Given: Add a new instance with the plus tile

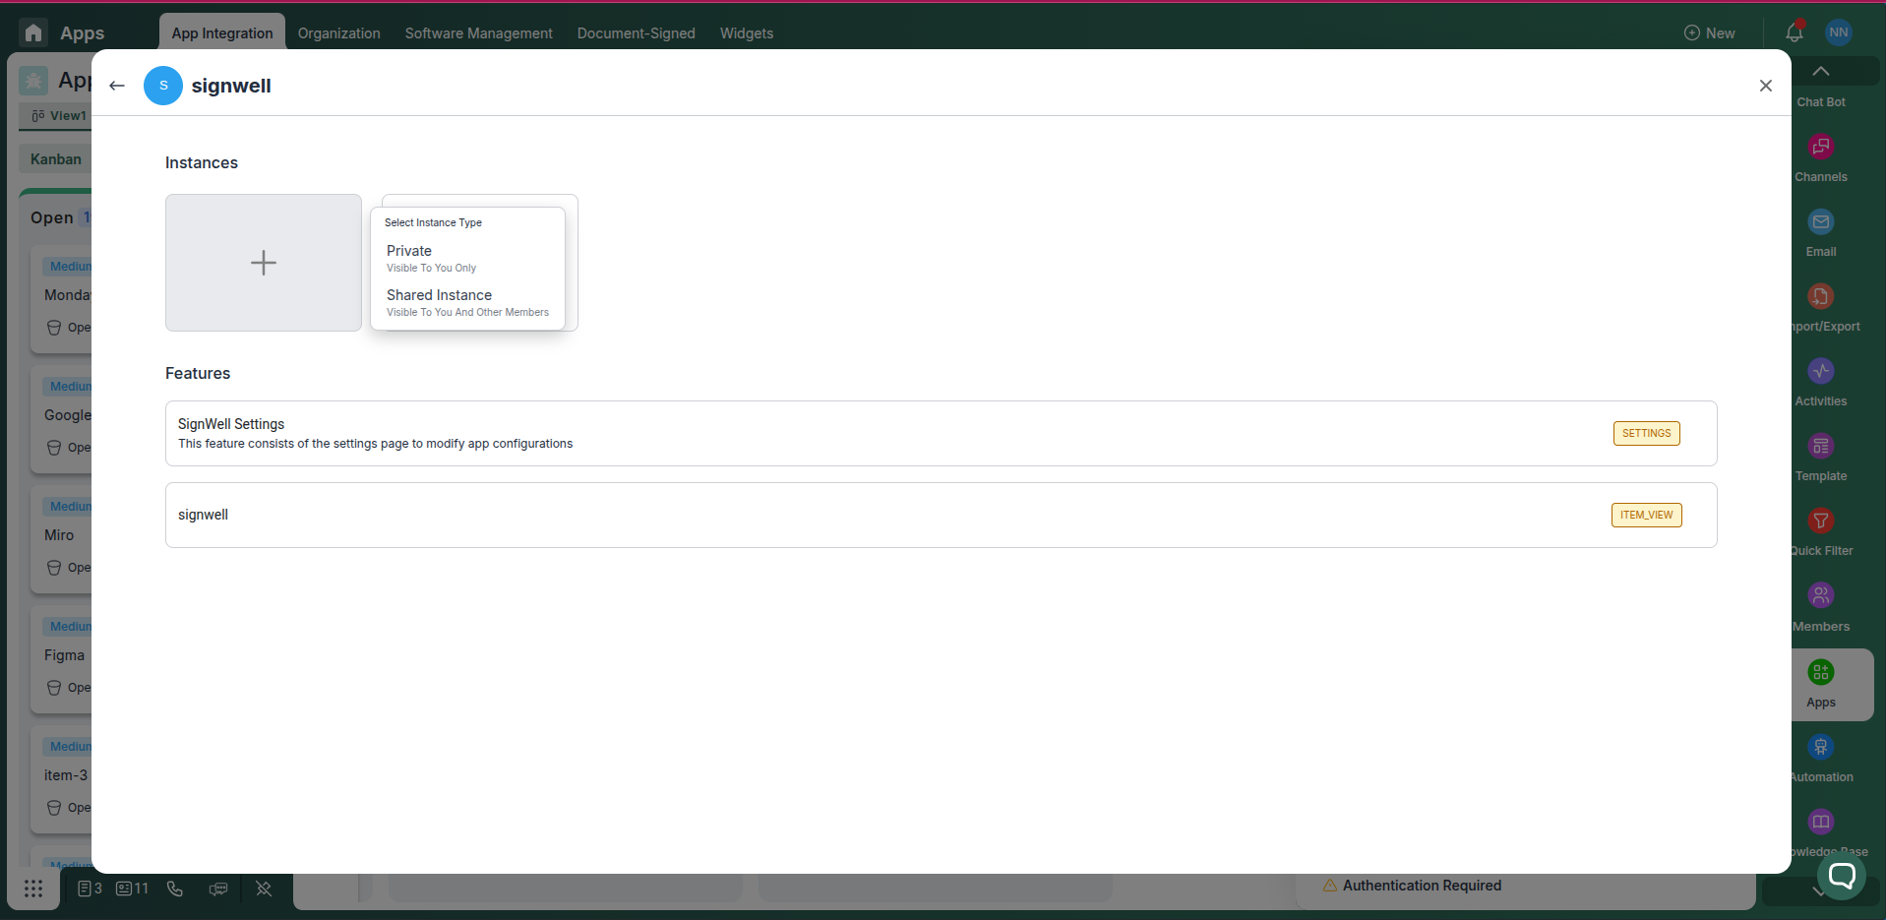Looking at the screenshot, I should (264, 262).
